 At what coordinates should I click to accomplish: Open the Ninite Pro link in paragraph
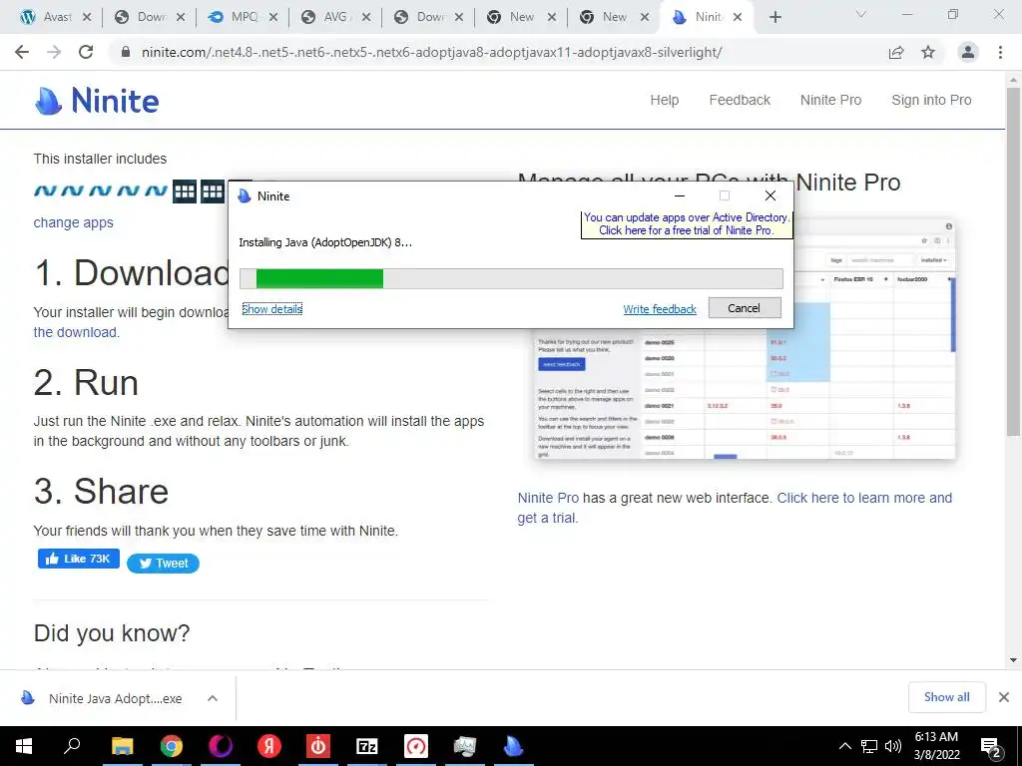click(x=548, y=498)
